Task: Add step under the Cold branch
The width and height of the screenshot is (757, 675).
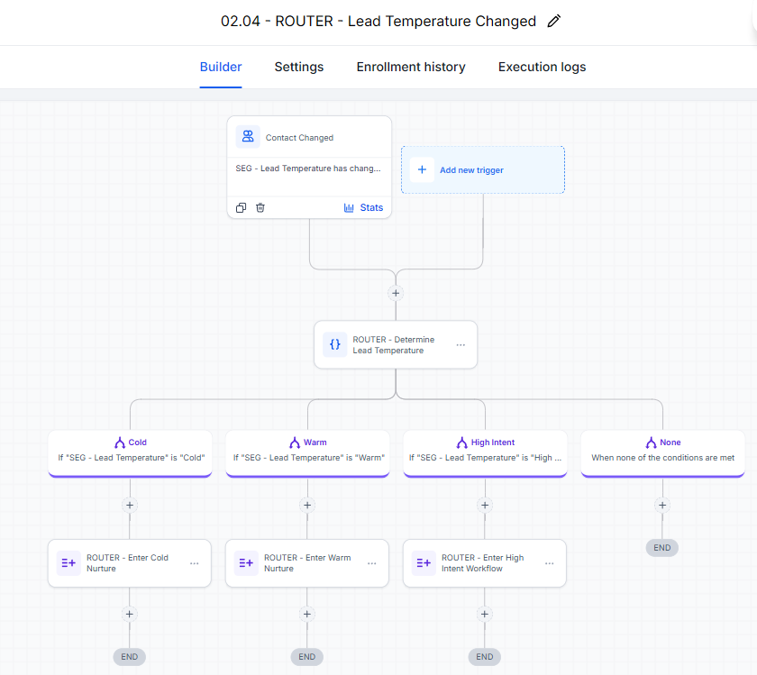Action: pyautogui.click(x=130, y=505)
